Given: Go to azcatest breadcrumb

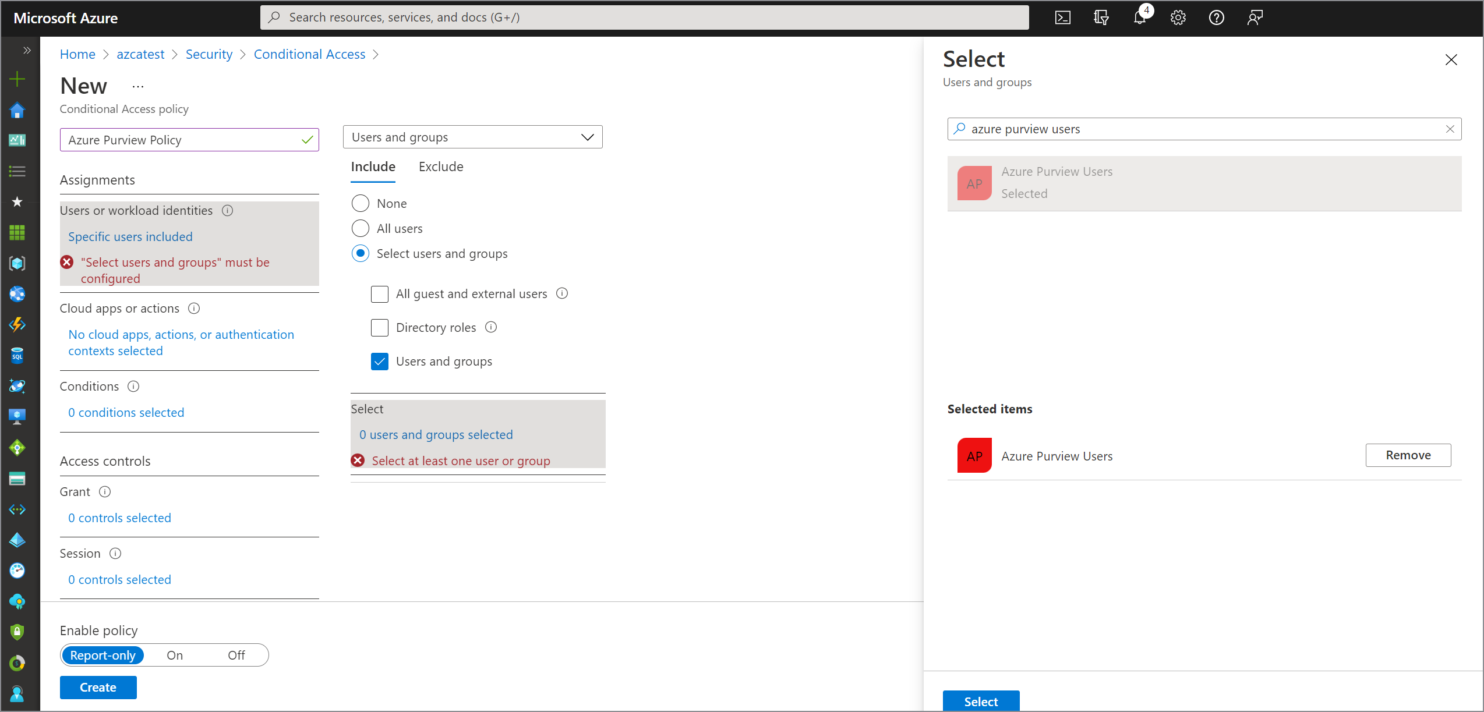Looking at the screenshot, I should pyautogui.click(x=140, y=54).
